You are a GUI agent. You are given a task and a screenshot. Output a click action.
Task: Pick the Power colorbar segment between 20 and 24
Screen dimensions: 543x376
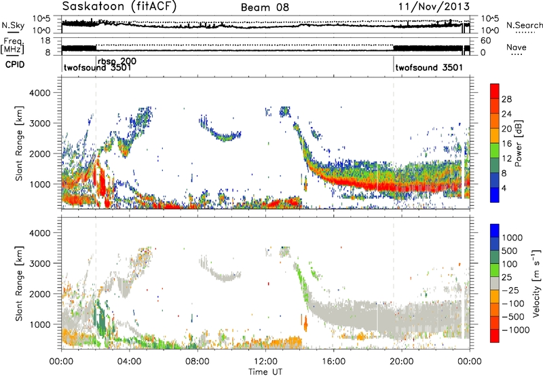coord(495,121)
